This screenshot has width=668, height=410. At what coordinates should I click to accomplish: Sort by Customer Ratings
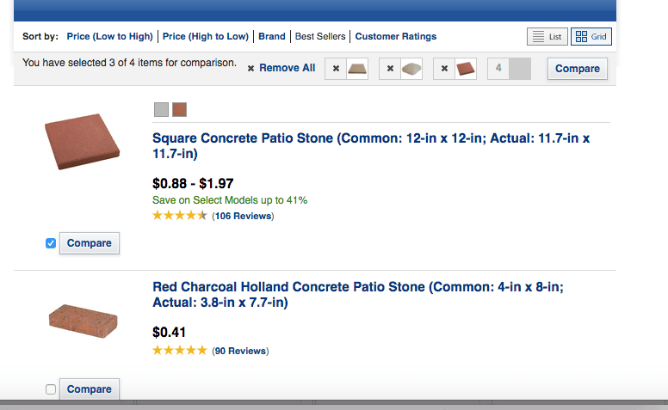[396, 37]
